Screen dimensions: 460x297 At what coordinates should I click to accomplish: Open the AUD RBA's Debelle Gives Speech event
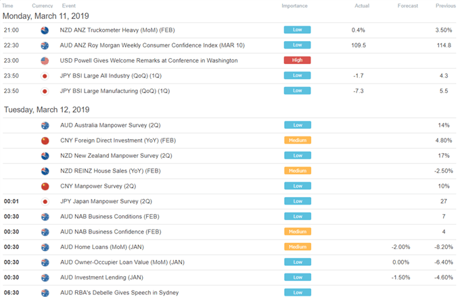(120, 292)
